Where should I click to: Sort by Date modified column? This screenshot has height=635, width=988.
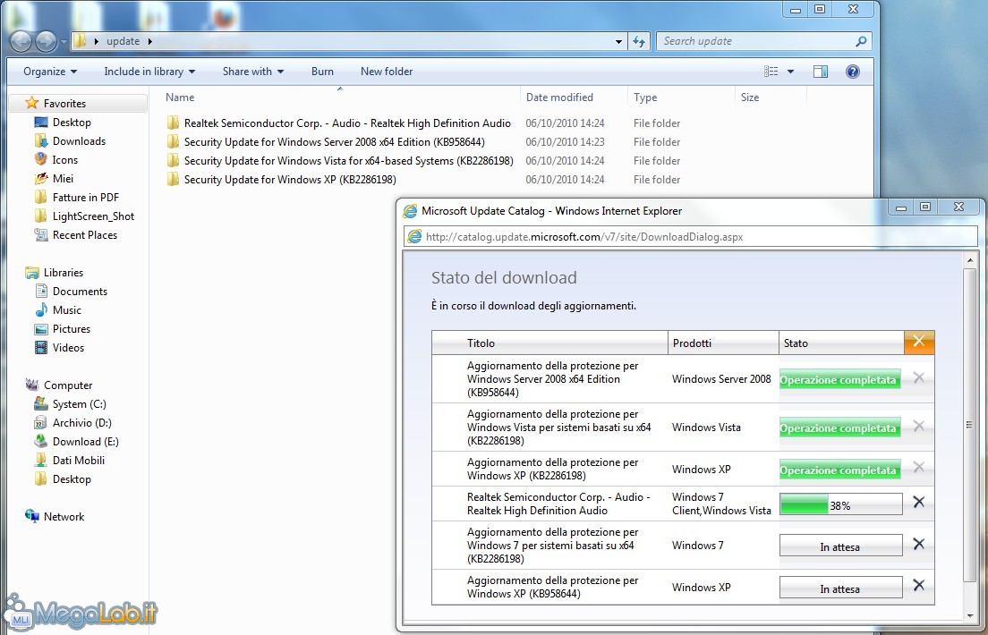[x=574, y=97]
